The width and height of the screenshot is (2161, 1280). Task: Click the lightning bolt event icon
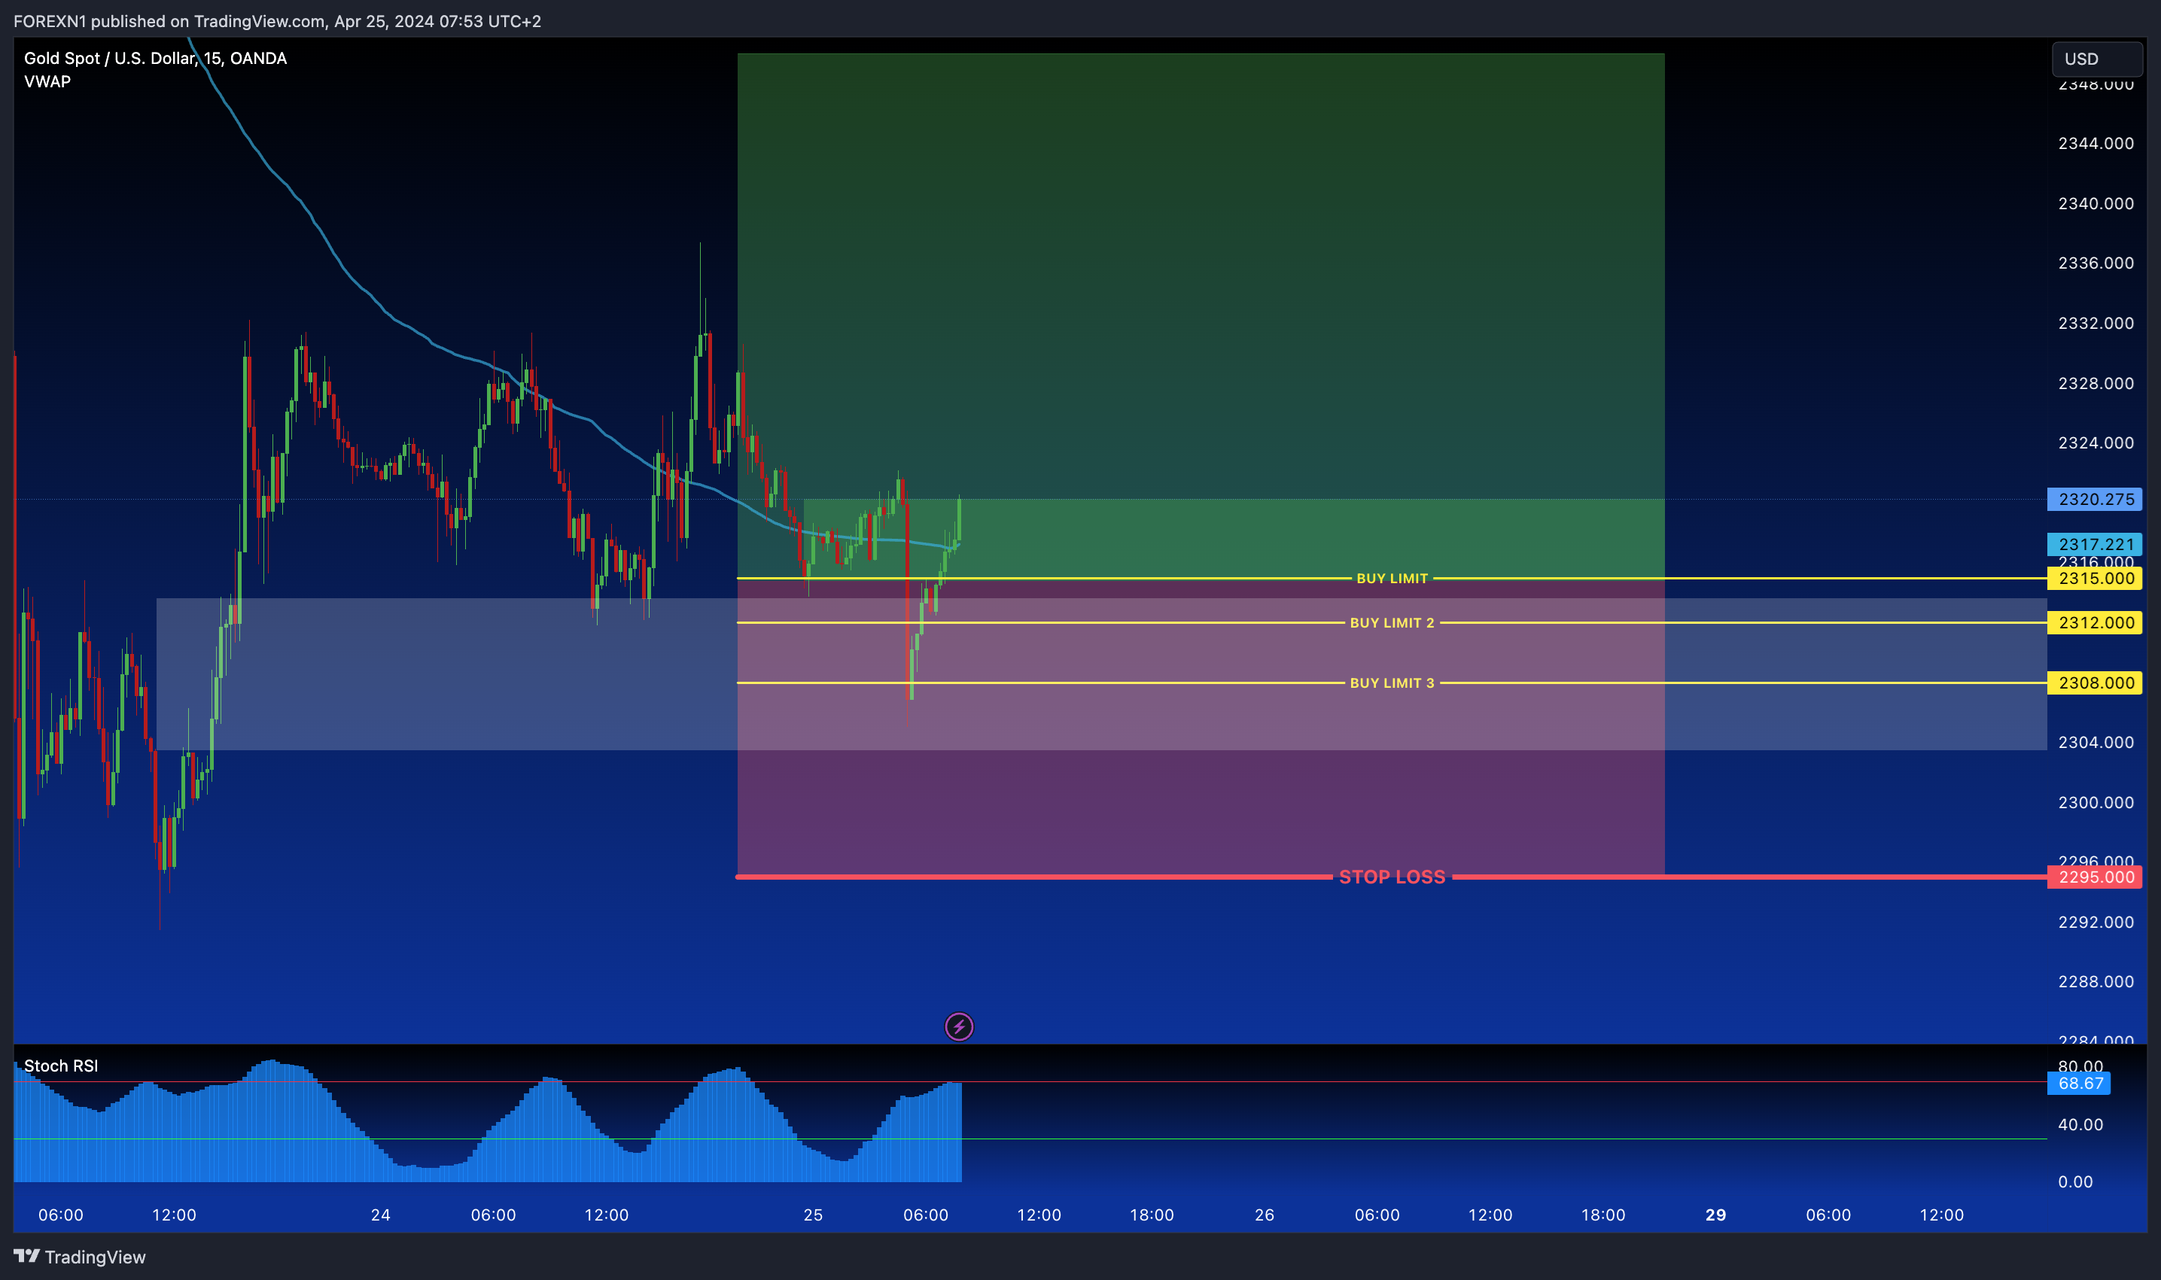point(958,1026)
